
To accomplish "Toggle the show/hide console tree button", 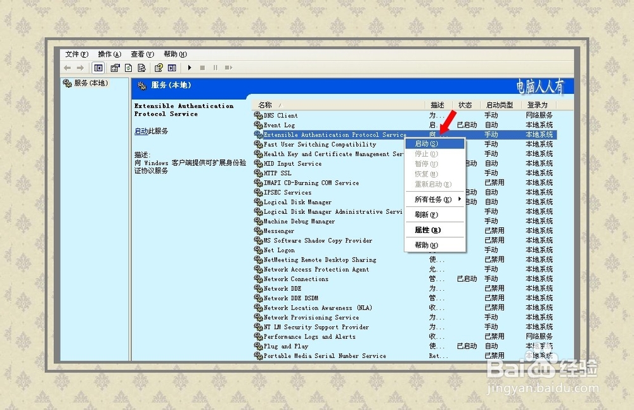I will [98, 68].
